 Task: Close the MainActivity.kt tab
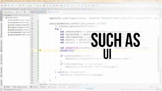62,12
